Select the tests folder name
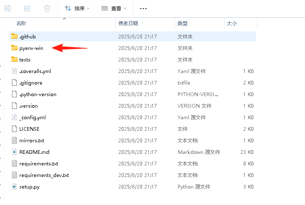The width and height of the screenshot is (305, 205). [25, 59]
